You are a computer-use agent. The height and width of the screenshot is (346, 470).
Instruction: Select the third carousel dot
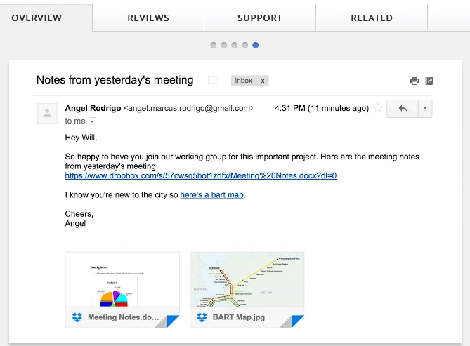point(235,45)
